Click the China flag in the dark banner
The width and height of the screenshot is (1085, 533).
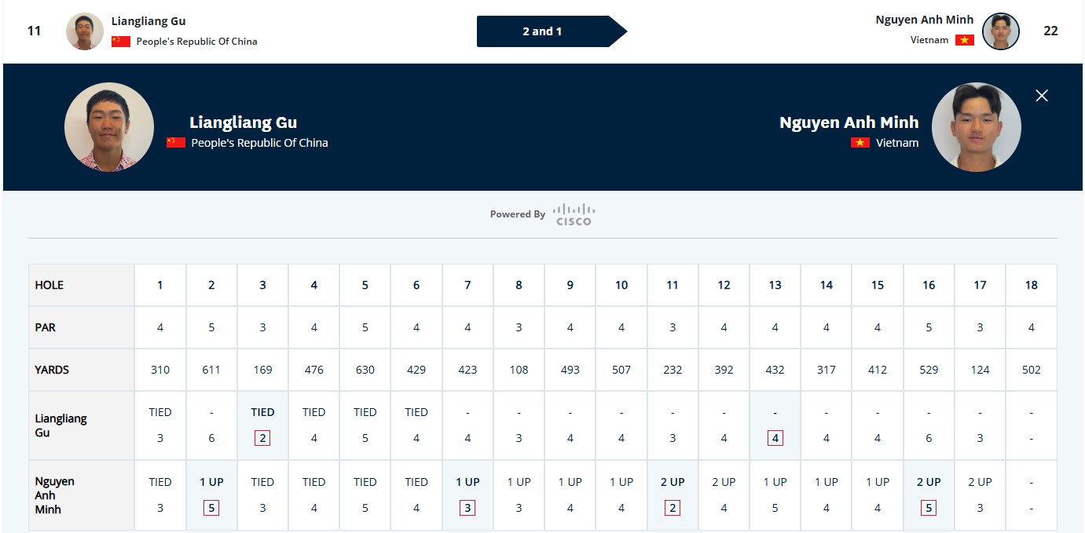click(x=176, y=143)
